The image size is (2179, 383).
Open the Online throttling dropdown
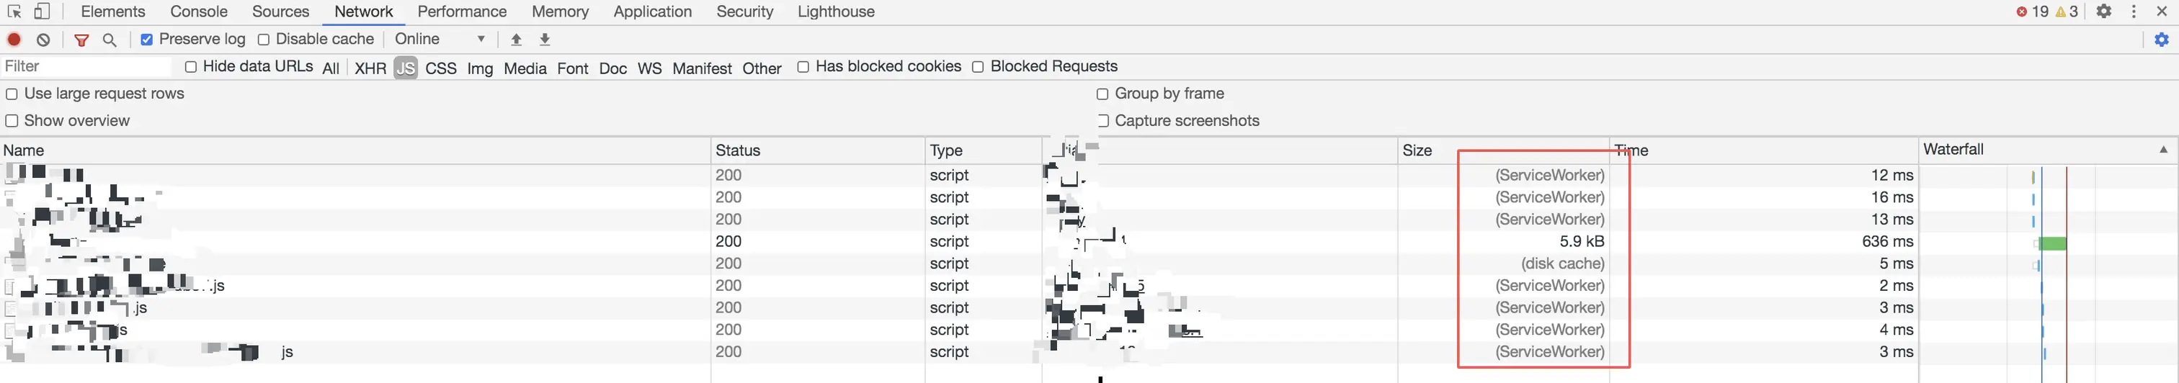pyautogui.click(x=440, y=40)
